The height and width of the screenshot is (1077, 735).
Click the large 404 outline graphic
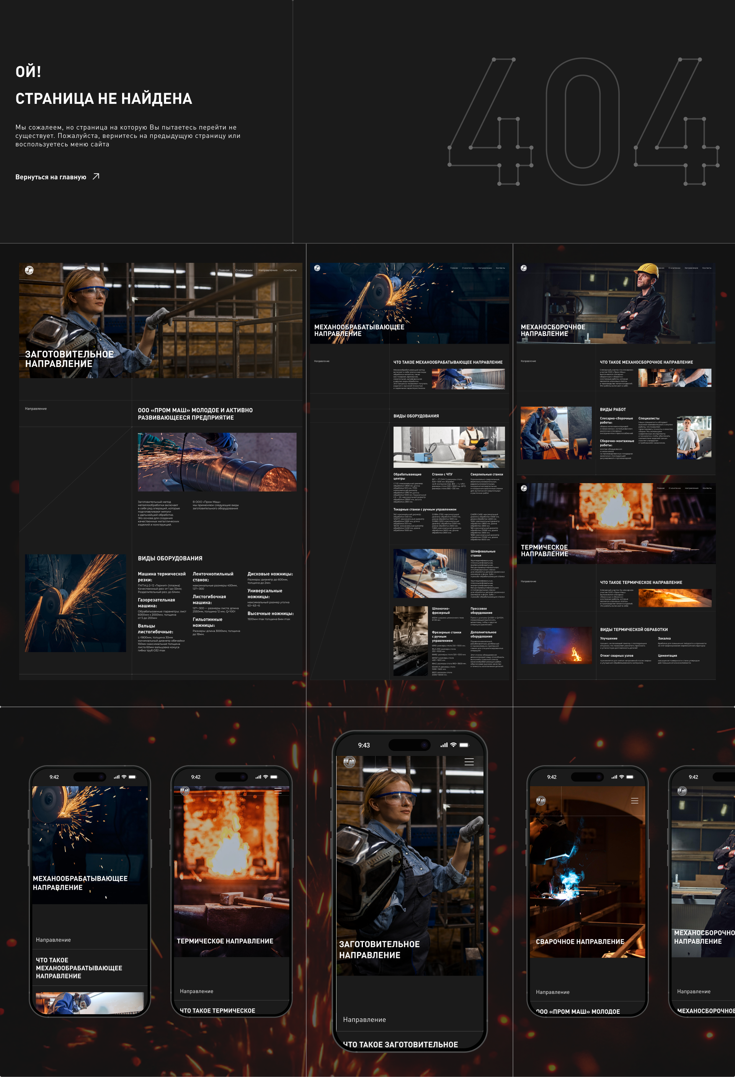[583, 121]
